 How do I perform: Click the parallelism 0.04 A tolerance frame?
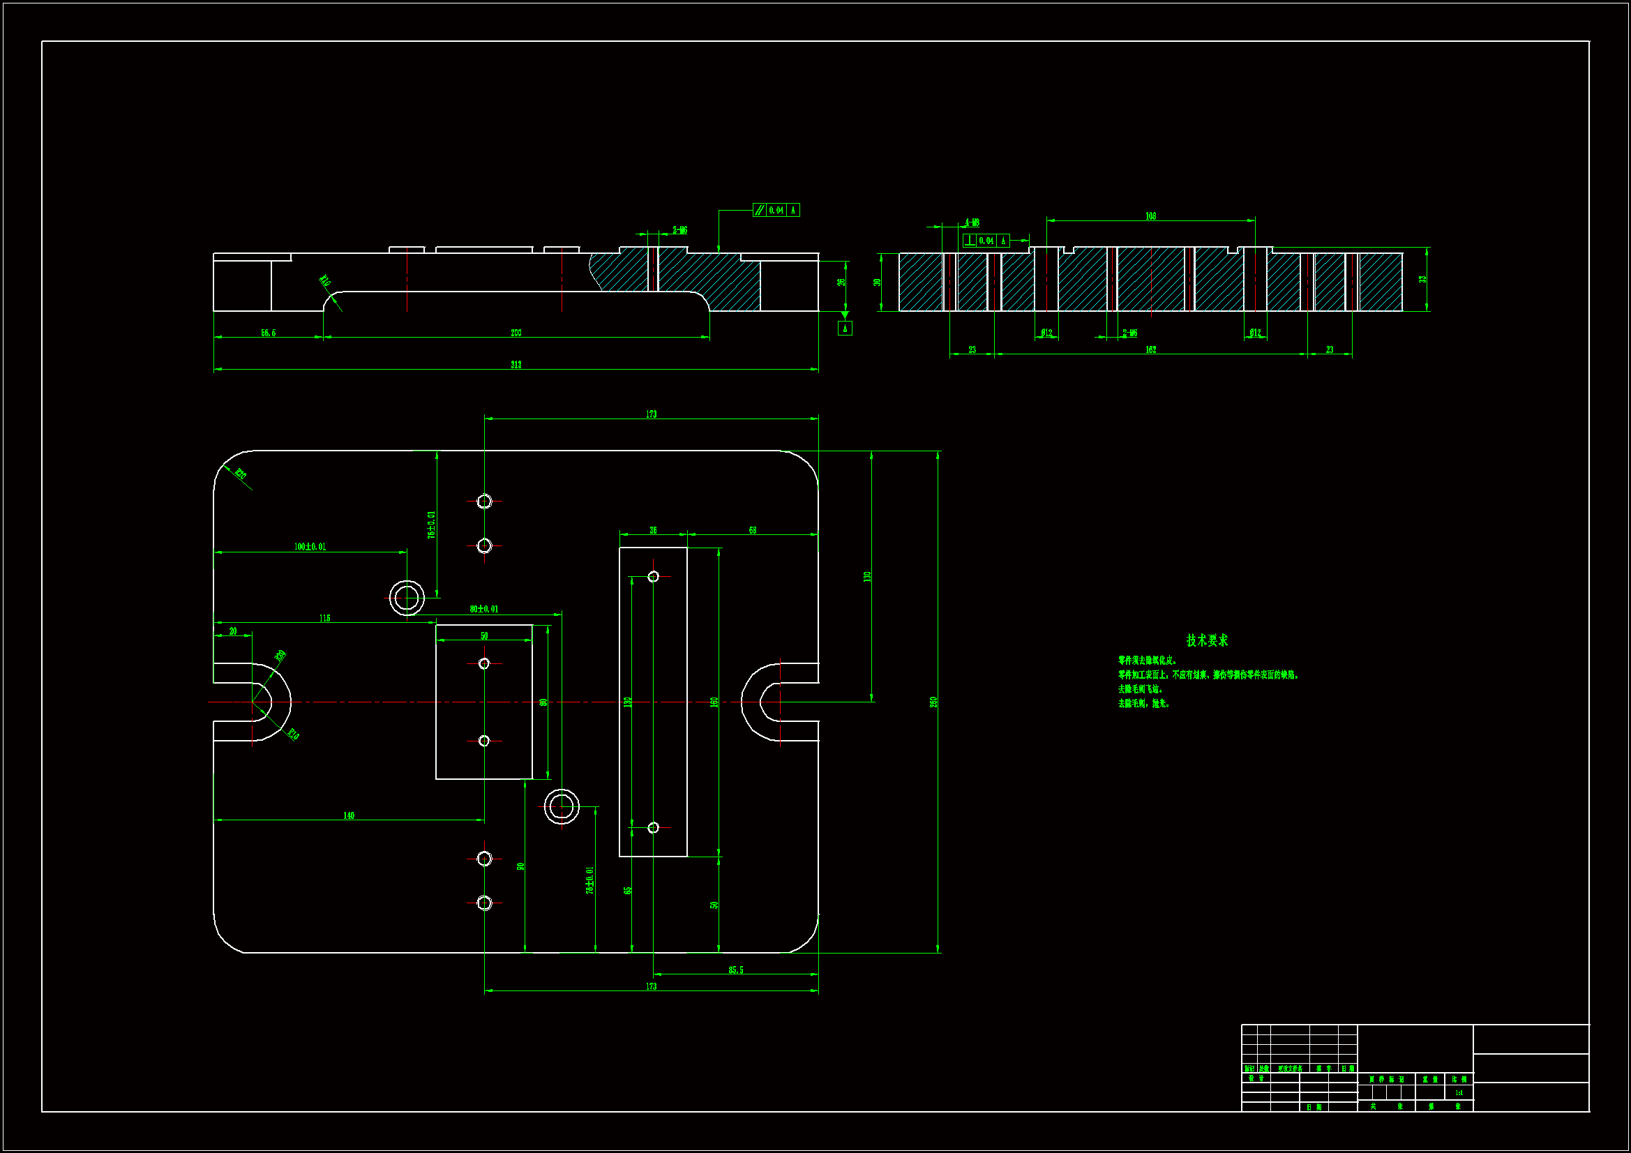click(x=776, y=210)
